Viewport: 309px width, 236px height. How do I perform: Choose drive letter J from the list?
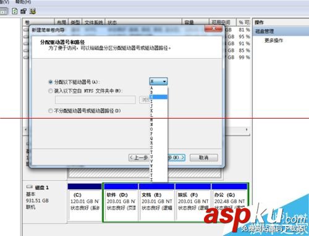click(x=158, y=106)
